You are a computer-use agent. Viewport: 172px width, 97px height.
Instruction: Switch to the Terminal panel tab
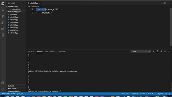[x=40, y=51]
